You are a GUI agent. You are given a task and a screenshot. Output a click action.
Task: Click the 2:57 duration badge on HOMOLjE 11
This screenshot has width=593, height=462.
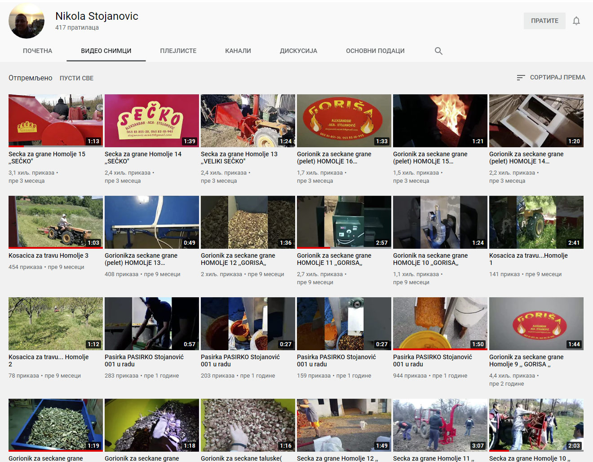tap(382, 243)
